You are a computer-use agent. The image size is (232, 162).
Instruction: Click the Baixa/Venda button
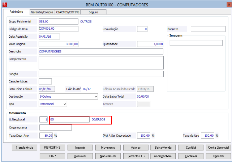(x=163, y=148)
